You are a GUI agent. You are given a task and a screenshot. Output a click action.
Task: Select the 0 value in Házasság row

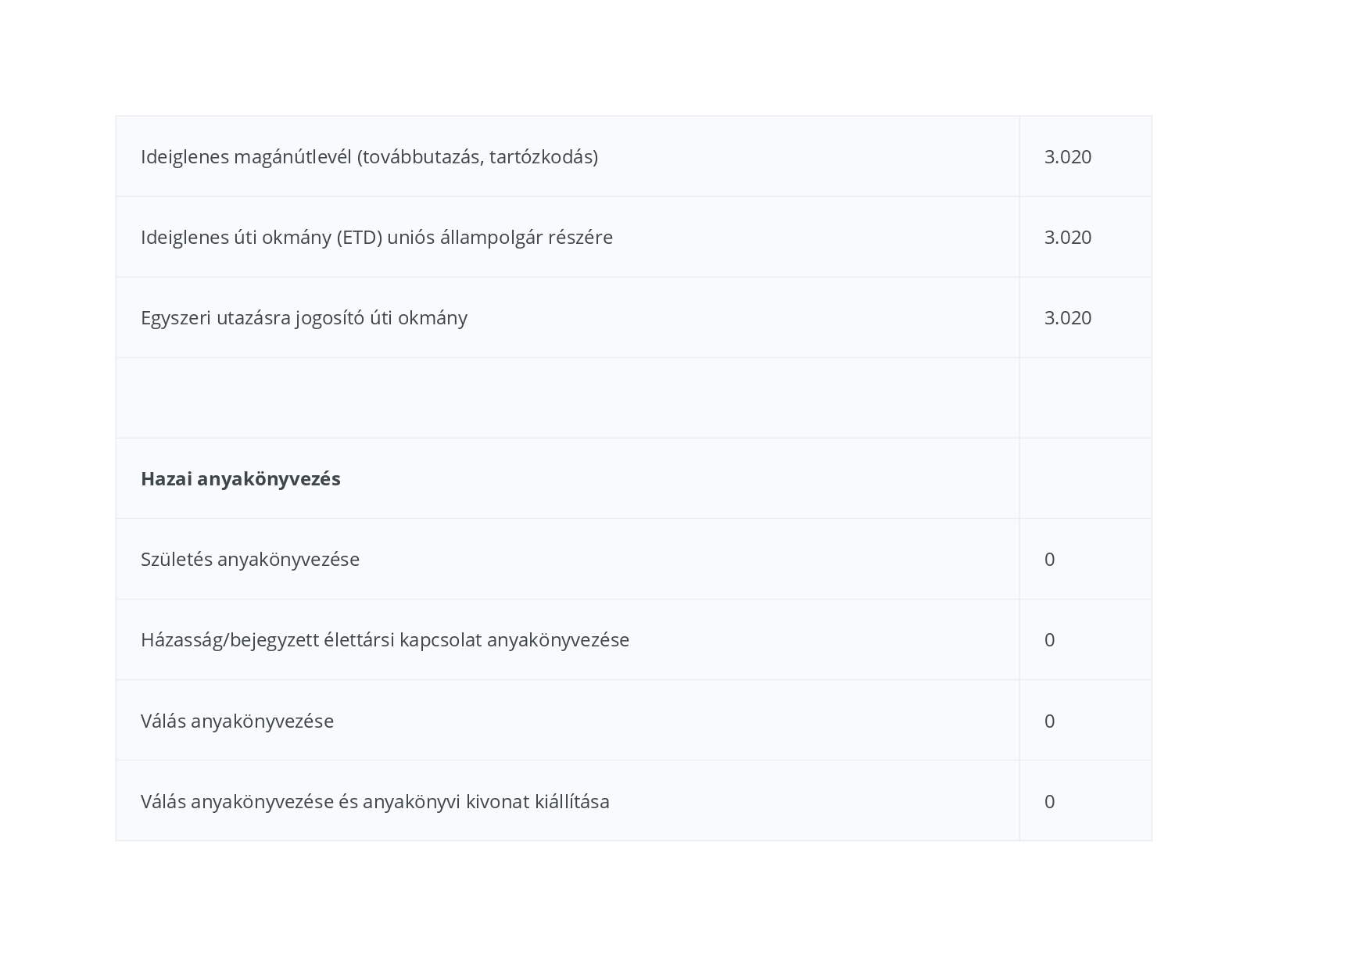[x=1049, y=640]
